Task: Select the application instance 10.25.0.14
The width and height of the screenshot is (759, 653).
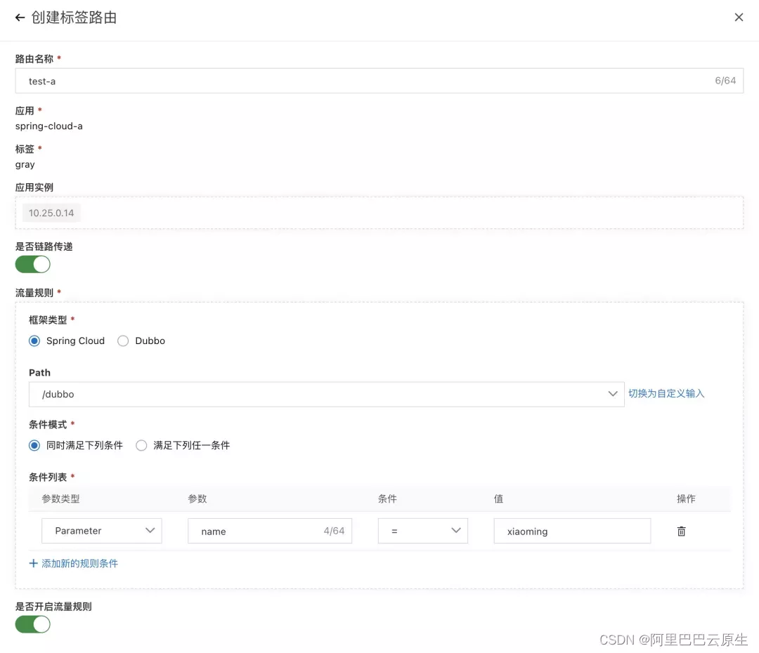Action: pyautogui.click(x=51, y=212)
